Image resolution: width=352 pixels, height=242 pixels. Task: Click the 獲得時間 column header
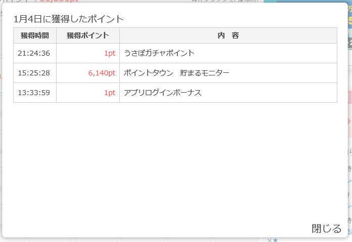(x=35, y=35)
